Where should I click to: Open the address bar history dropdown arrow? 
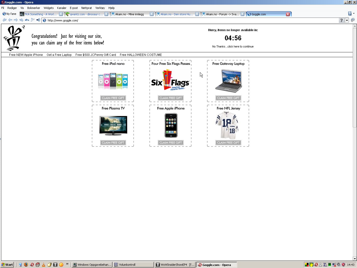(347, 20)
